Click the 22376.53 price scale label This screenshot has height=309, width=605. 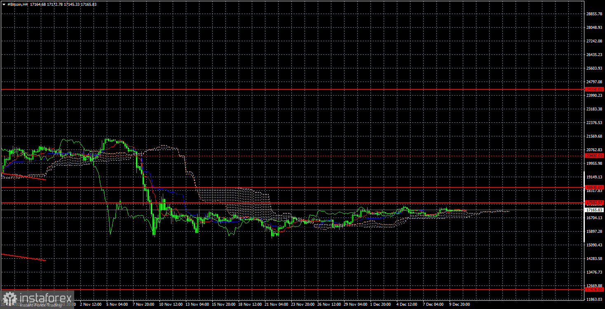(x=594, y=122)
